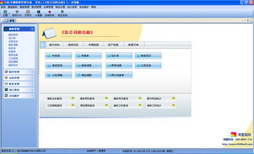This screenshot has width=254, height=154.
Task: Expand the 统计报表 sidebar panel
Action: [x=32, y=90]
